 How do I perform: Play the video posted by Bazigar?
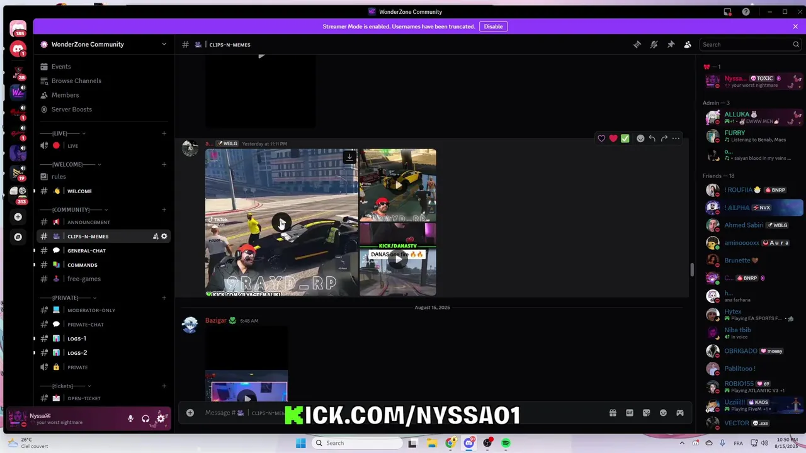point(247,398)
